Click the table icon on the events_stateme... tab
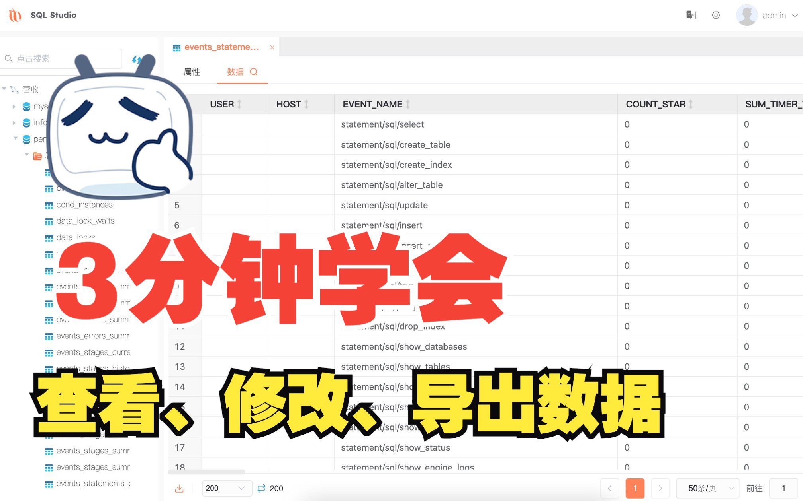Viewport: 803px width, 501px height. pyautogui.click(x=176, y=47)
